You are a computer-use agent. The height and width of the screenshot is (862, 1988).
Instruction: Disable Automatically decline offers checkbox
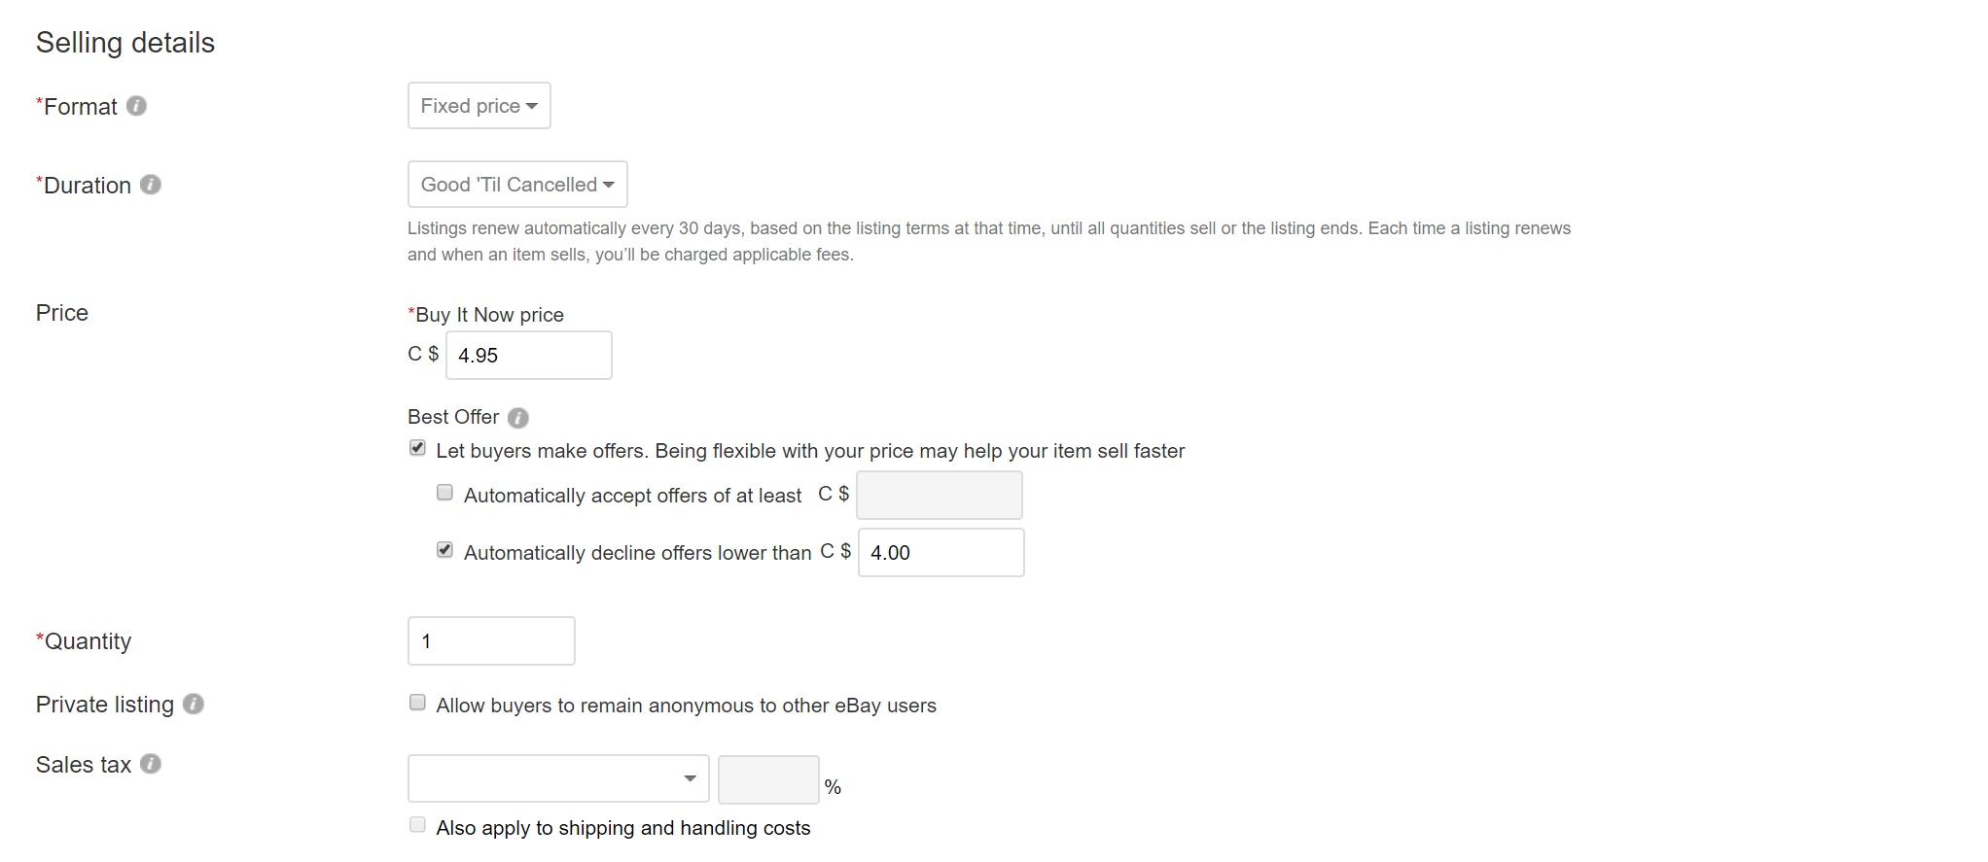444,550
